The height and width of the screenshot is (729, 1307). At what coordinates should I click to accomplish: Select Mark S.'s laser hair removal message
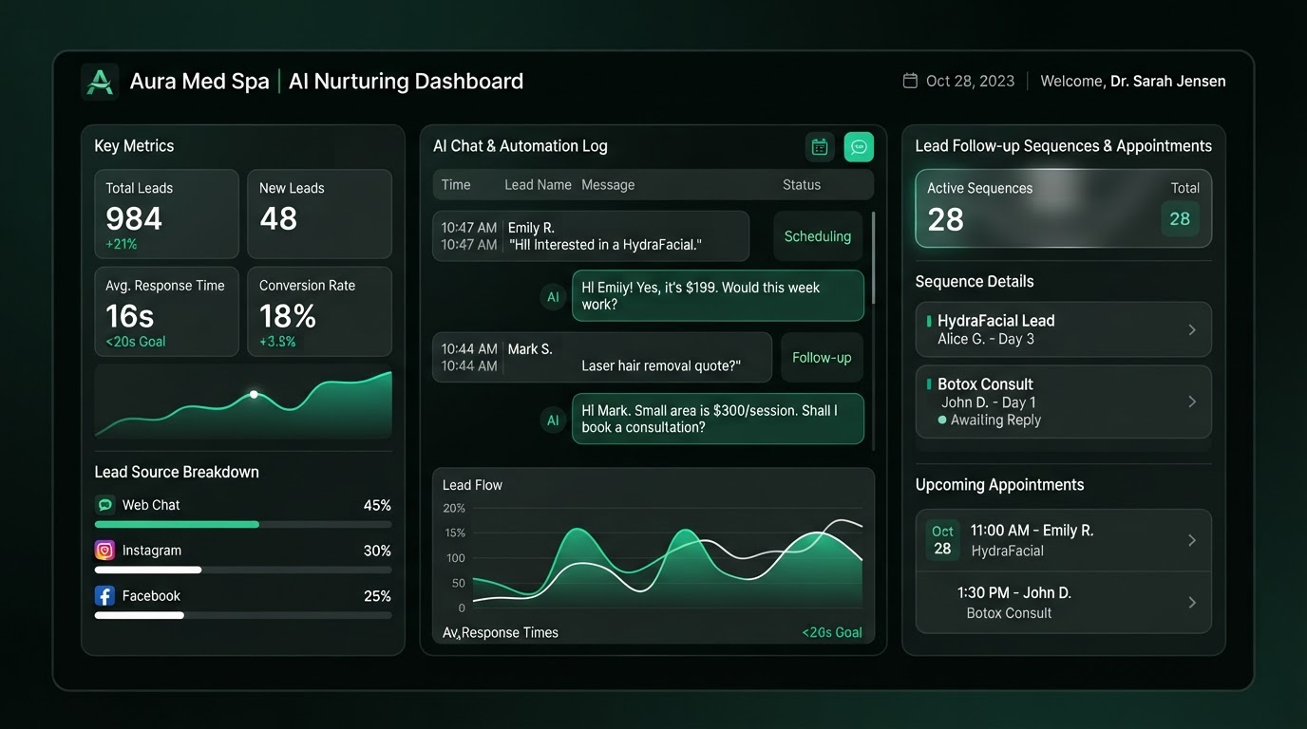coord(602,358)
